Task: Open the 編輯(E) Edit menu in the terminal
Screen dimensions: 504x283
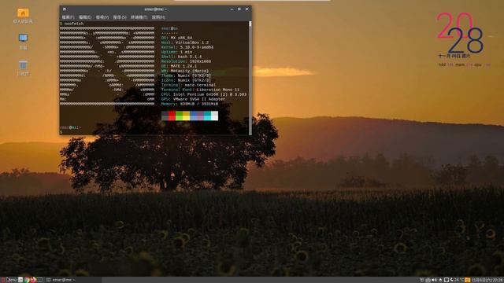Action: click(x=85, y=17)
